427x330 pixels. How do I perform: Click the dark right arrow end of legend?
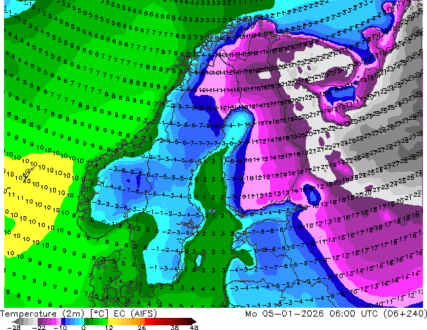click(193, 321)
